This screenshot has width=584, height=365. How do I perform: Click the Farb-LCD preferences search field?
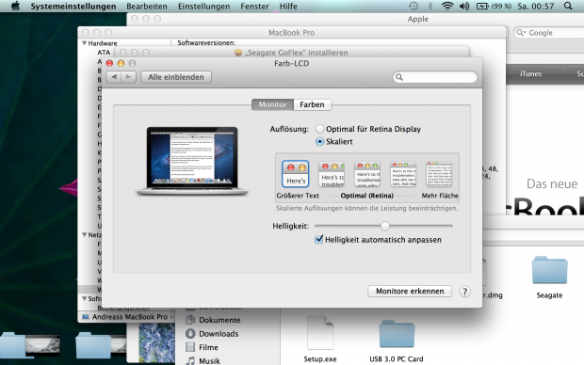434,77
